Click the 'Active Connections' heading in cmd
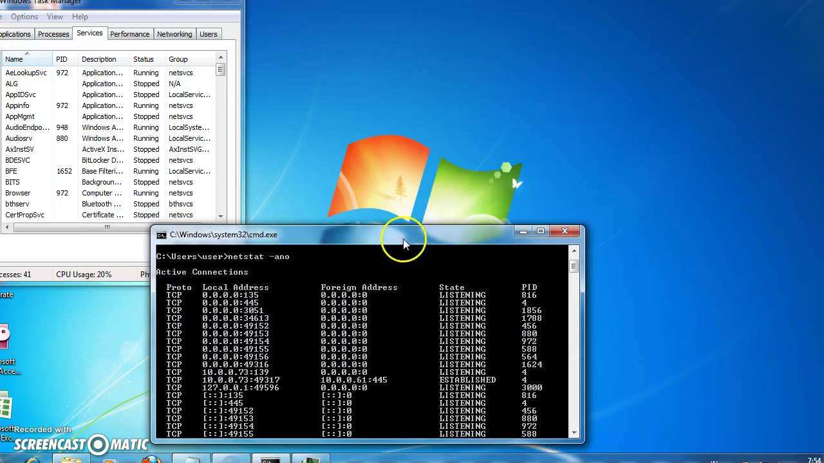Image resolution: width=824 pixels, height=463 pixels. click(202, 272)
